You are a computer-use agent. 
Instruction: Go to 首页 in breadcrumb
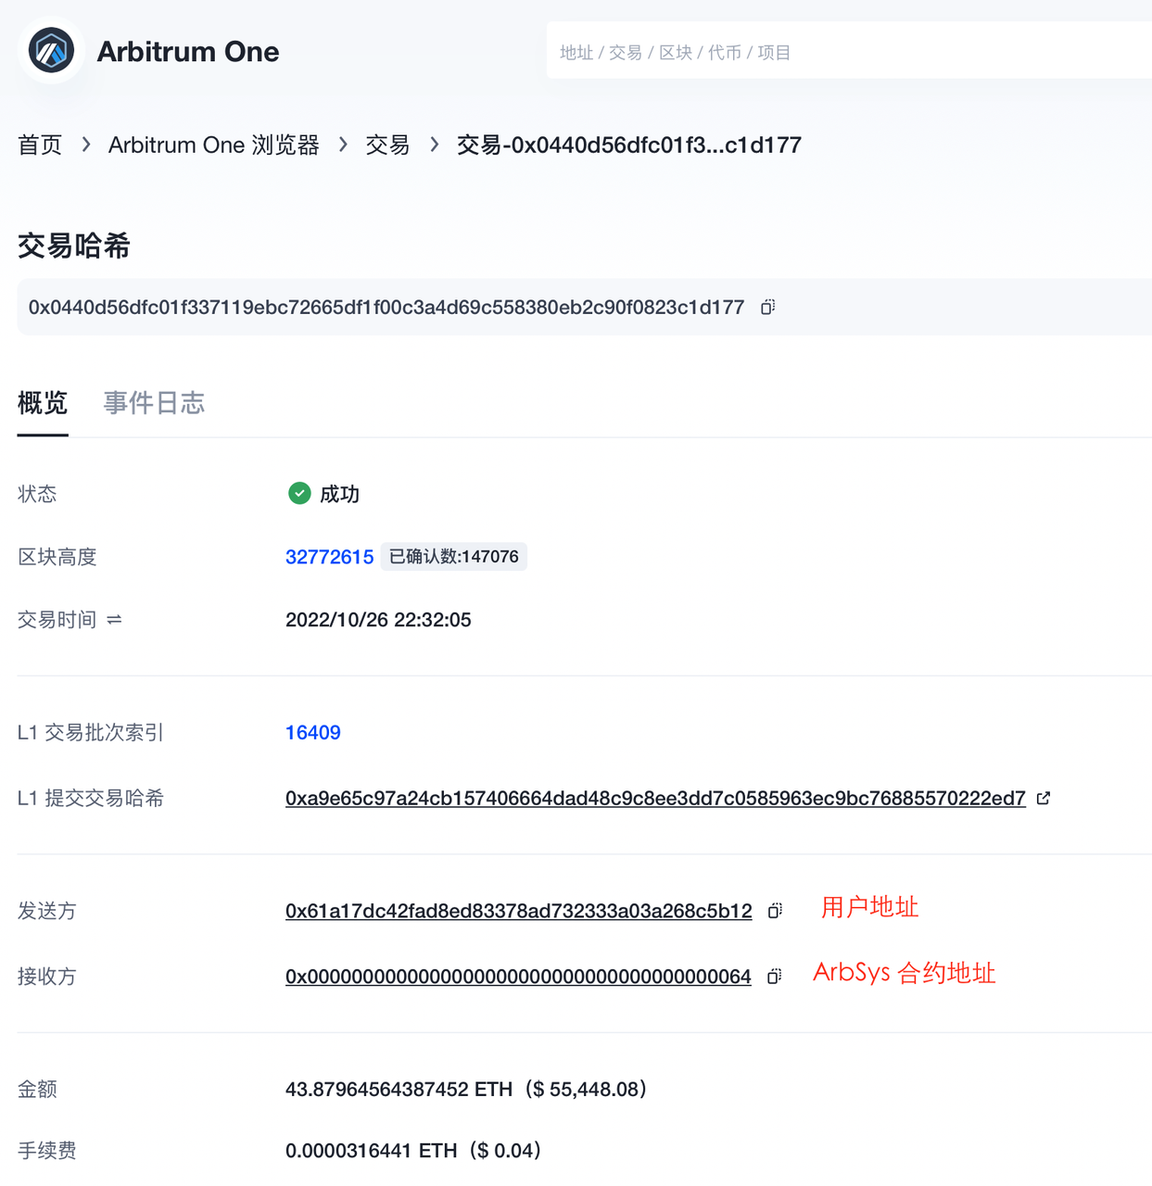point(40,145)
